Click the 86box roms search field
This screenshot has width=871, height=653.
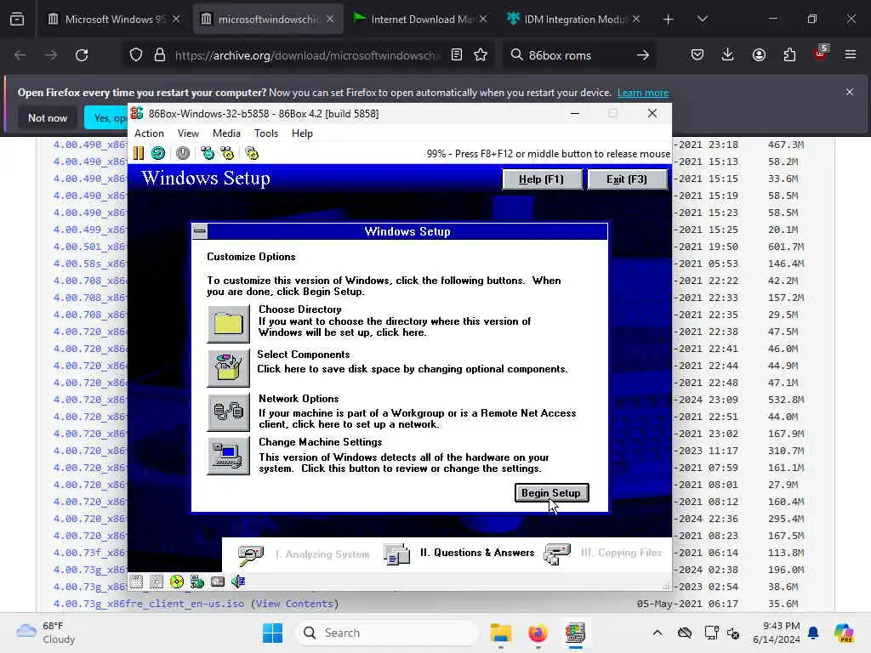click(578, 55)
